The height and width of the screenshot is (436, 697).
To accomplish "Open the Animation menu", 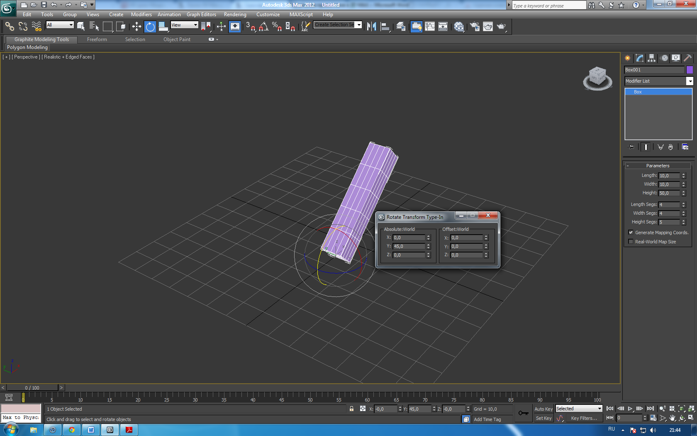I will pos(169,15).
